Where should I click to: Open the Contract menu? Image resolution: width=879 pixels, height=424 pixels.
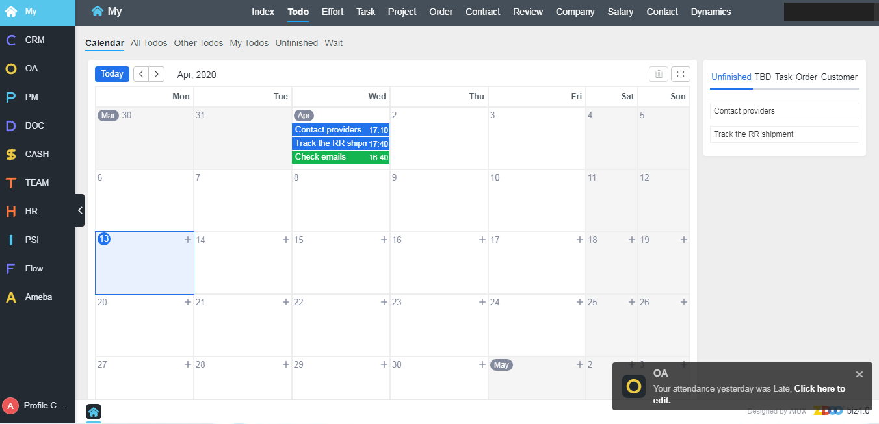coord(483,12)
